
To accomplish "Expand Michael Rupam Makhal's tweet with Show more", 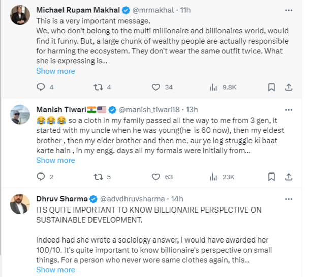I will pyautogui.click(x=55, y=71).
